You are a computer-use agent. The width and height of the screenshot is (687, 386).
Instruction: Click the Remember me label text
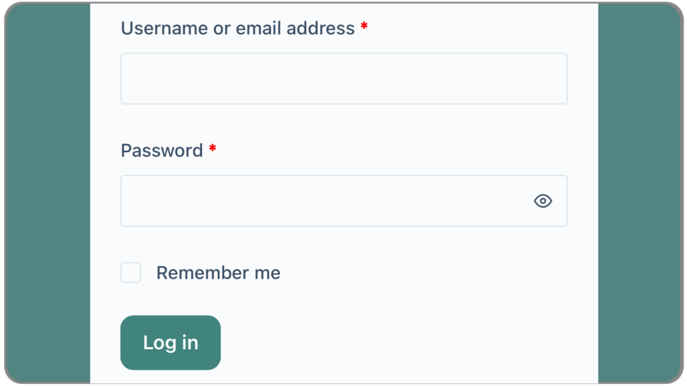pyautogui.click(x=218, y=273)
